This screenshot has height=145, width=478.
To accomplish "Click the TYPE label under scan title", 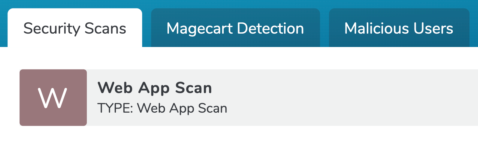I will pyautogui.click(x=115, y=109).
